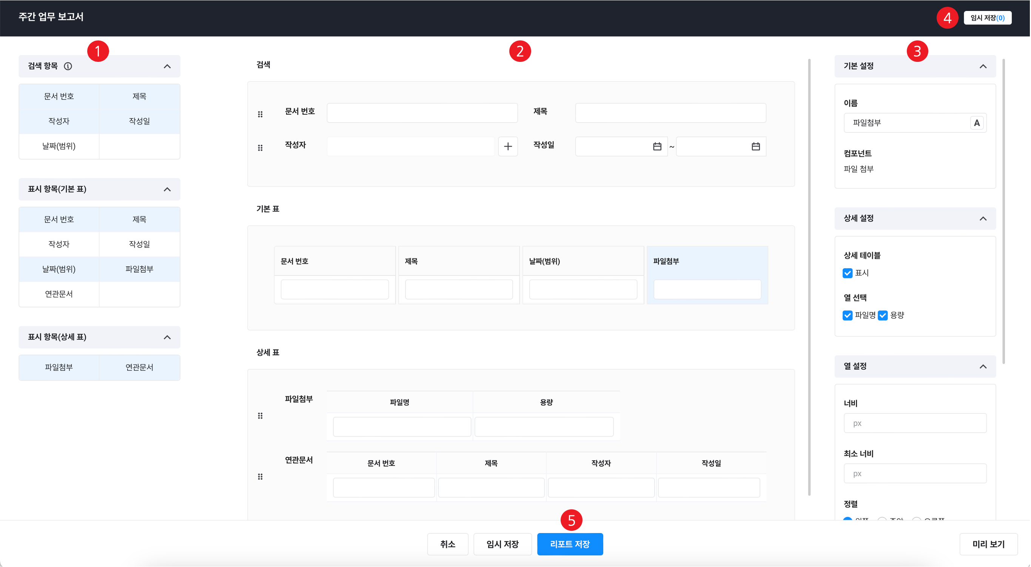
Task: Click the blue 리포트 저장 button
Action: 570,544
